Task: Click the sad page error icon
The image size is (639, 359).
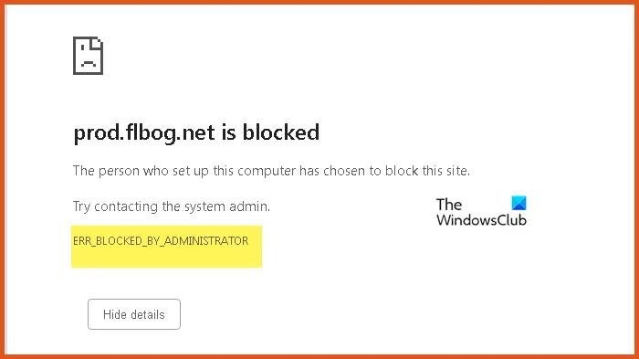Action: [88, 56]
